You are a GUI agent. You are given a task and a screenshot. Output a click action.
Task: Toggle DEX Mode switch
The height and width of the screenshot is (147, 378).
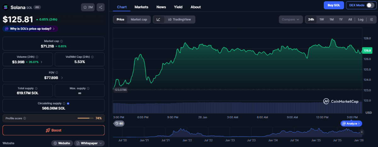tap(370, 5)
